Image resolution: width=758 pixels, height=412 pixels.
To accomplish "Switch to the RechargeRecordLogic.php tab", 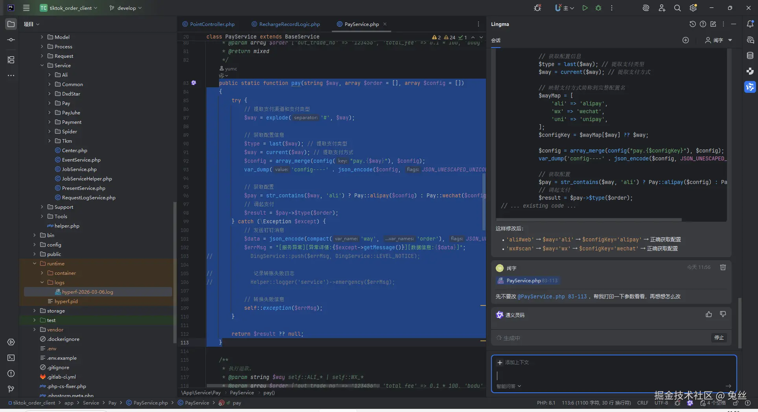I will click(289, 24).
